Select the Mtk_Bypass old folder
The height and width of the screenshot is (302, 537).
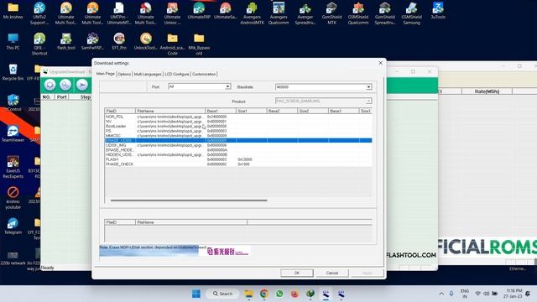click(199, 44)
